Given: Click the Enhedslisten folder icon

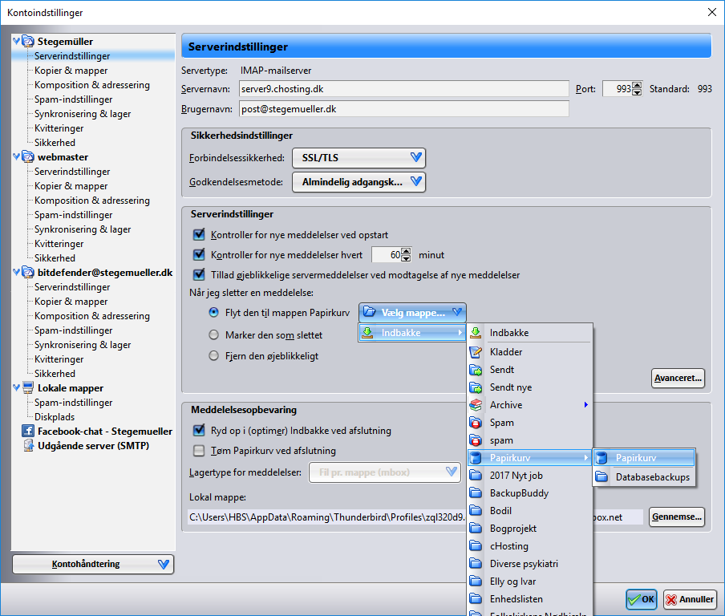Looking at the screenshot, I should coord(476,599).
